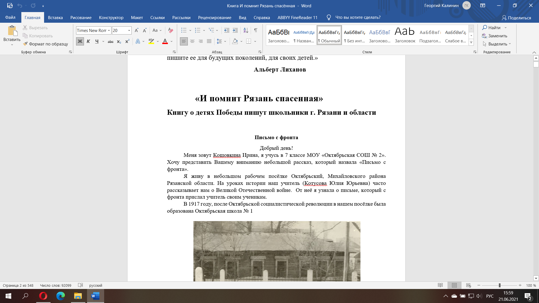539x303 pixels.
Task: Apply the red font color swatch
Action: 165,42
